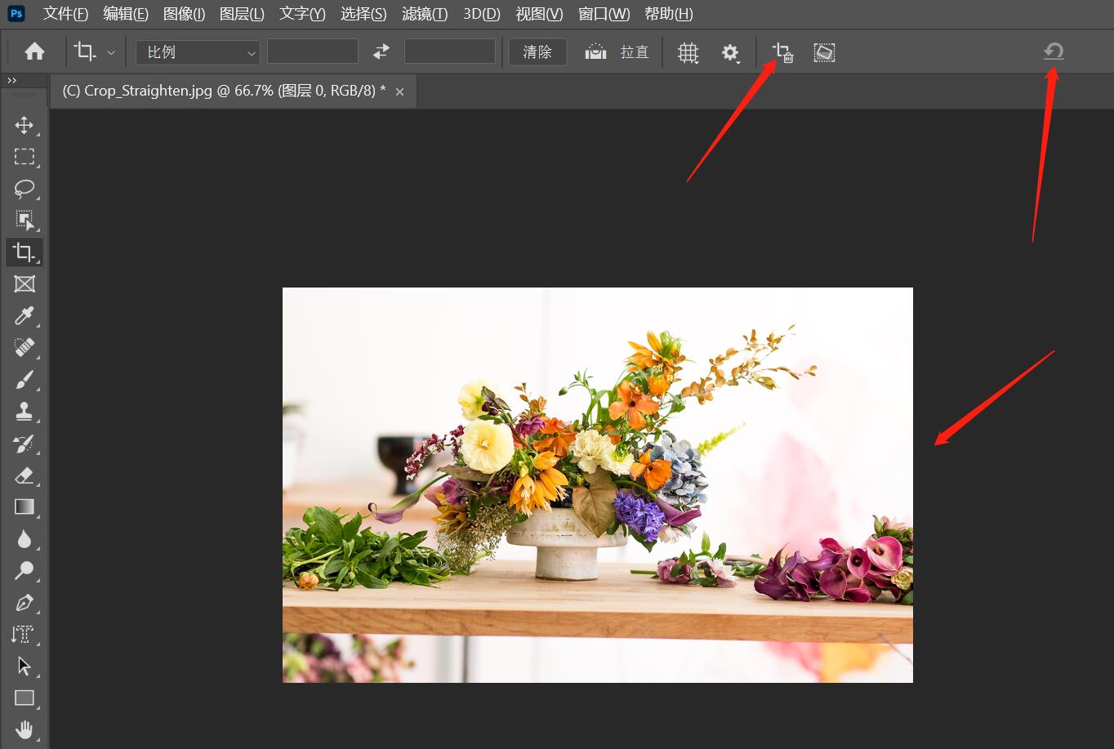Select the Clone Stamp tool
The width and height of the screenshot is (1114, 749).
24,411
